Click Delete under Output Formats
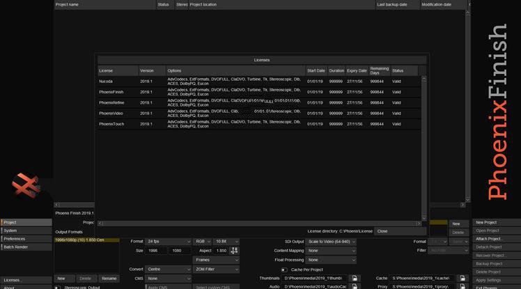The width and height of the screenshot is (521, 289). click(86, 279)
